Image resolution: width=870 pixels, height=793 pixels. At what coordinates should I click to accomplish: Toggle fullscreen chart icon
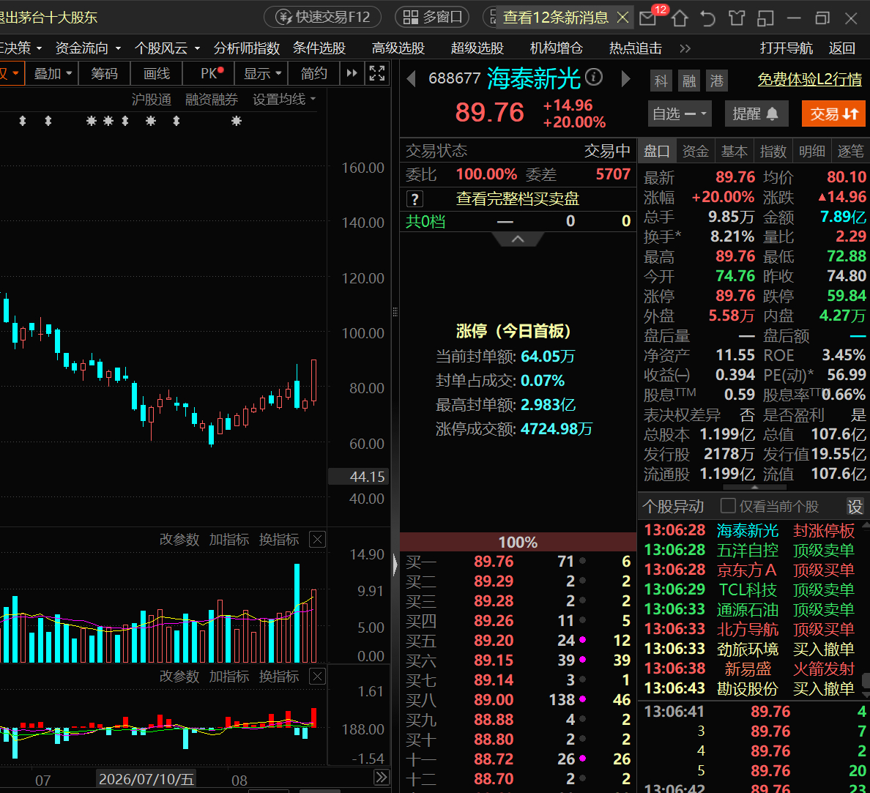tap(377, 73)
